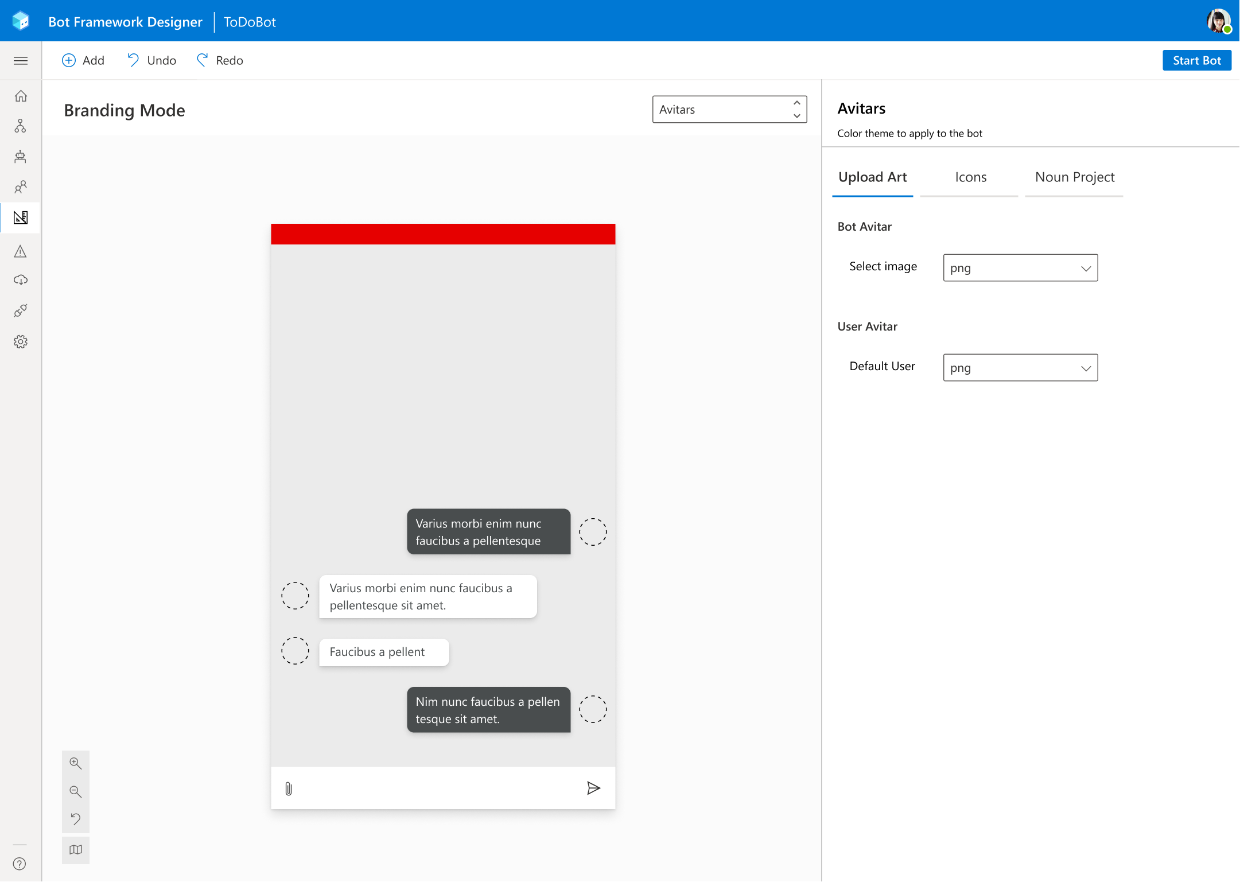Select the Branding design ruler icon
The height and width of the screenshot is (882, 1240).
(x=21, y=217)
